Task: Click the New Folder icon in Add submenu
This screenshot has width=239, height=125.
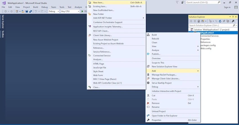Action: point(90,14)
